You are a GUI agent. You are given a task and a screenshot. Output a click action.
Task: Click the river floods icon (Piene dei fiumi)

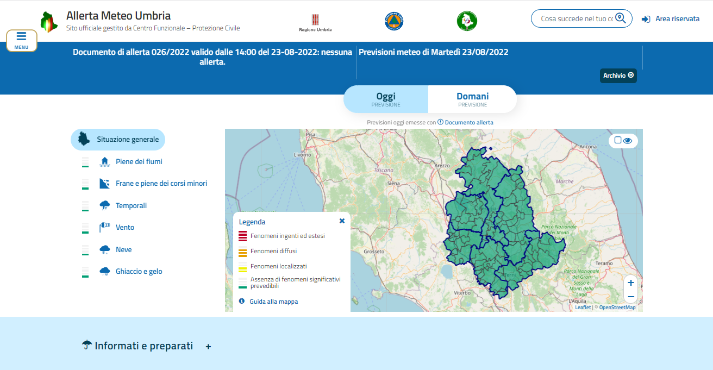105,161
